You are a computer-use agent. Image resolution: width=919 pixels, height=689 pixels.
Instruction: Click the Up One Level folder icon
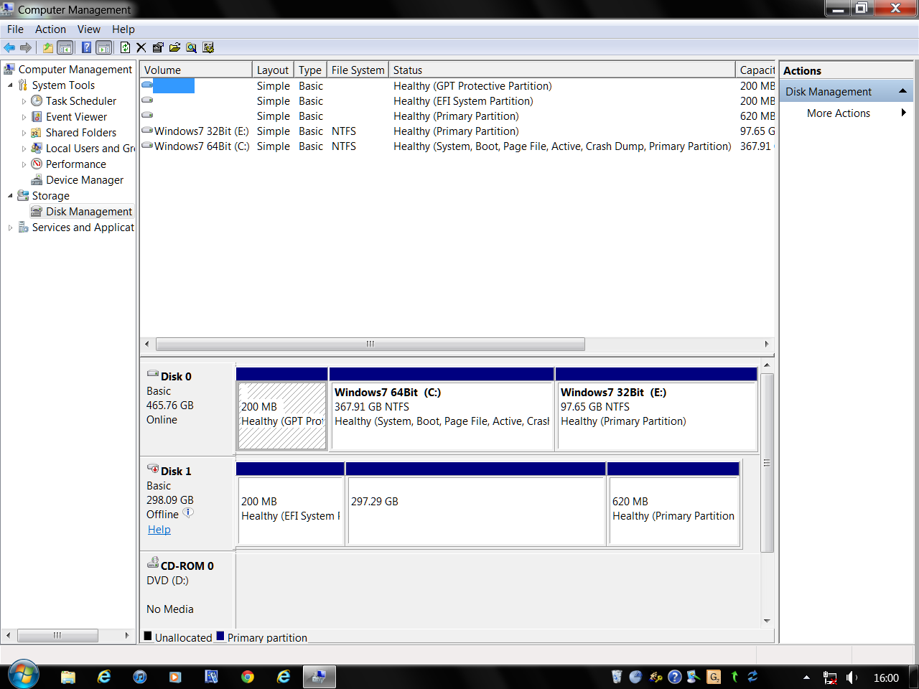48,48
